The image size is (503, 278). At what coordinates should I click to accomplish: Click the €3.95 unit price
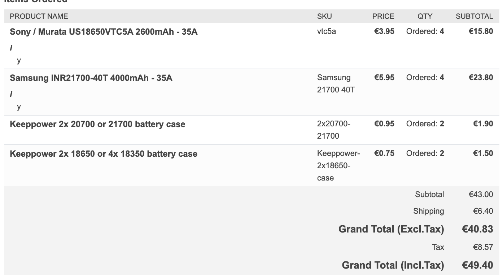384,31
